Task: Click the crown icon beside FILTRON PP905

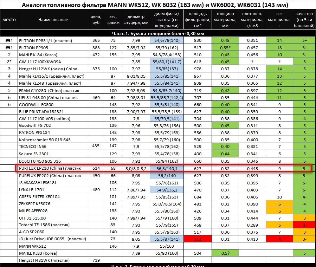Action: 8,47
